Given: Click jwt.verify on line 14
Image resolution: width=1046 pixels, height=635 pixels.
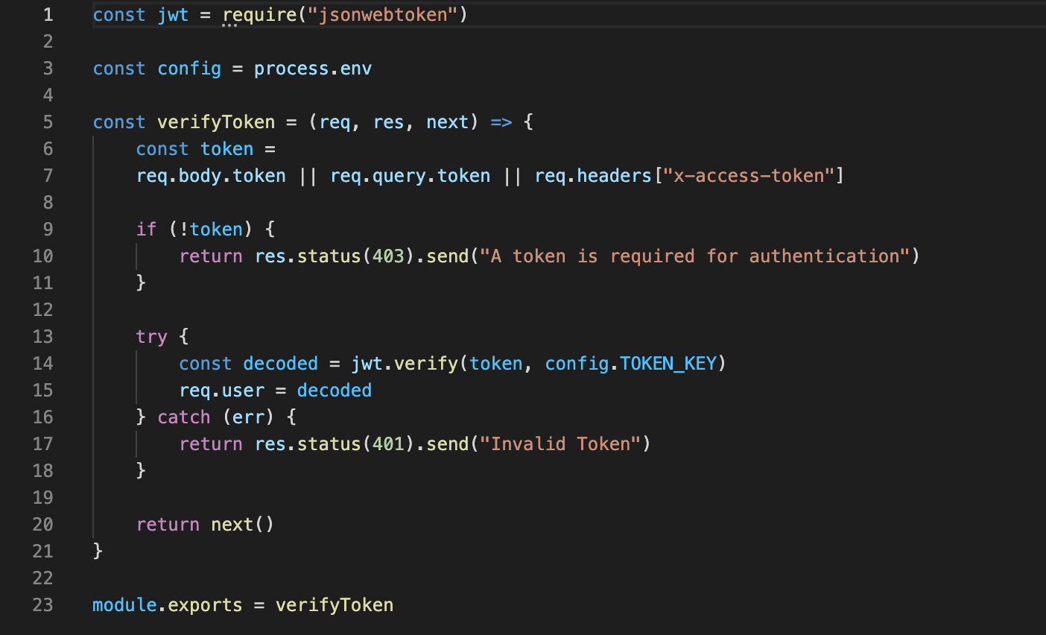Looking at the screenshot, I should (405, 364).
